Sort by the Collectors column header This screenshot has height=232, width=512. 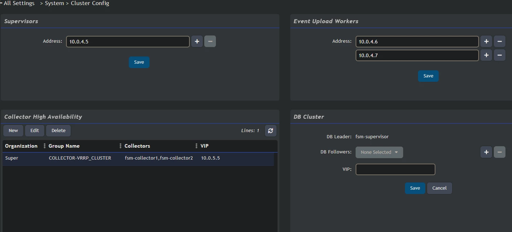[x=137, y=146]
